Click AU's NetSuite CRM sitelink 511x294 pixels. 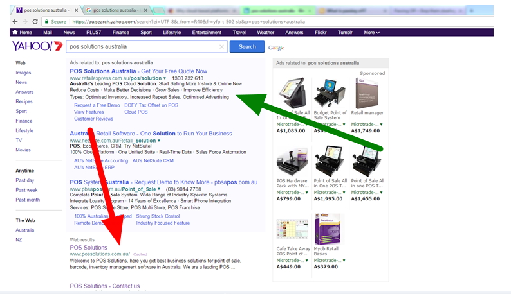(x=153, y=160)
